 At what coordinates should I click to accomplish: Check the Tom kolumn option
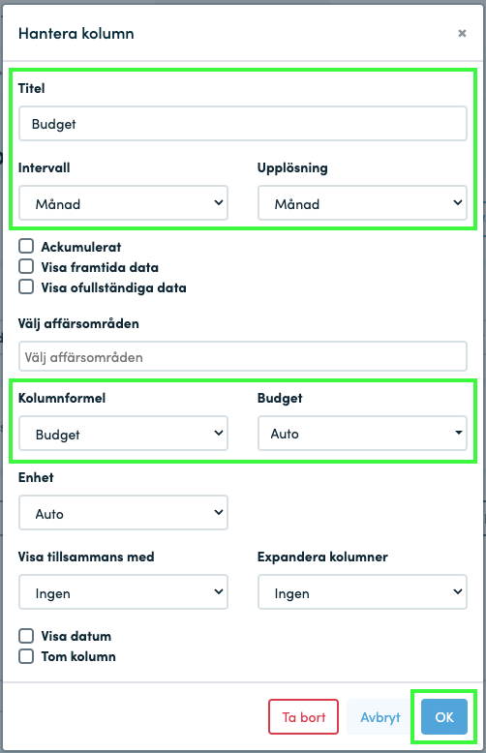[26, 656]
